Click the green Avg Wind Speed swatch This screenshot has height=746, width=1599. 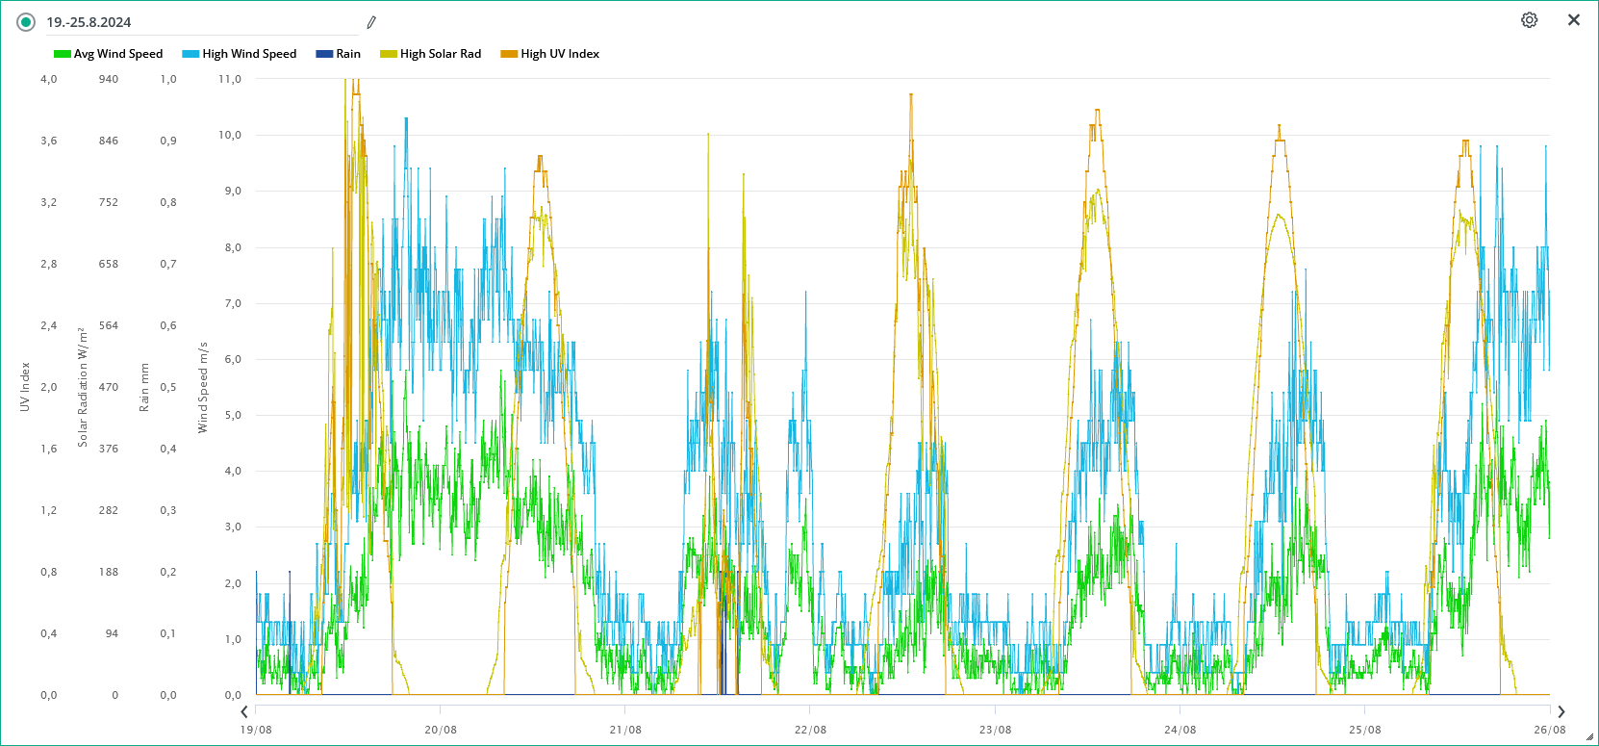tap(63, 54)
